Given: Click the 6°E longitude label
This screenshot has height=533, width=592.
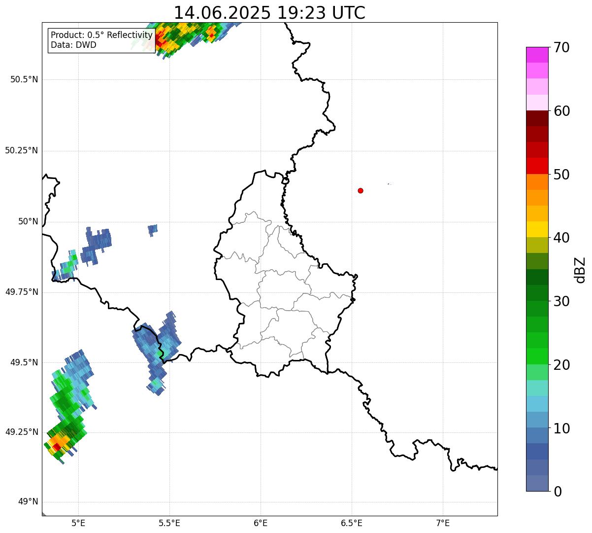Looking at the screenshot, I should pos(261,523).
